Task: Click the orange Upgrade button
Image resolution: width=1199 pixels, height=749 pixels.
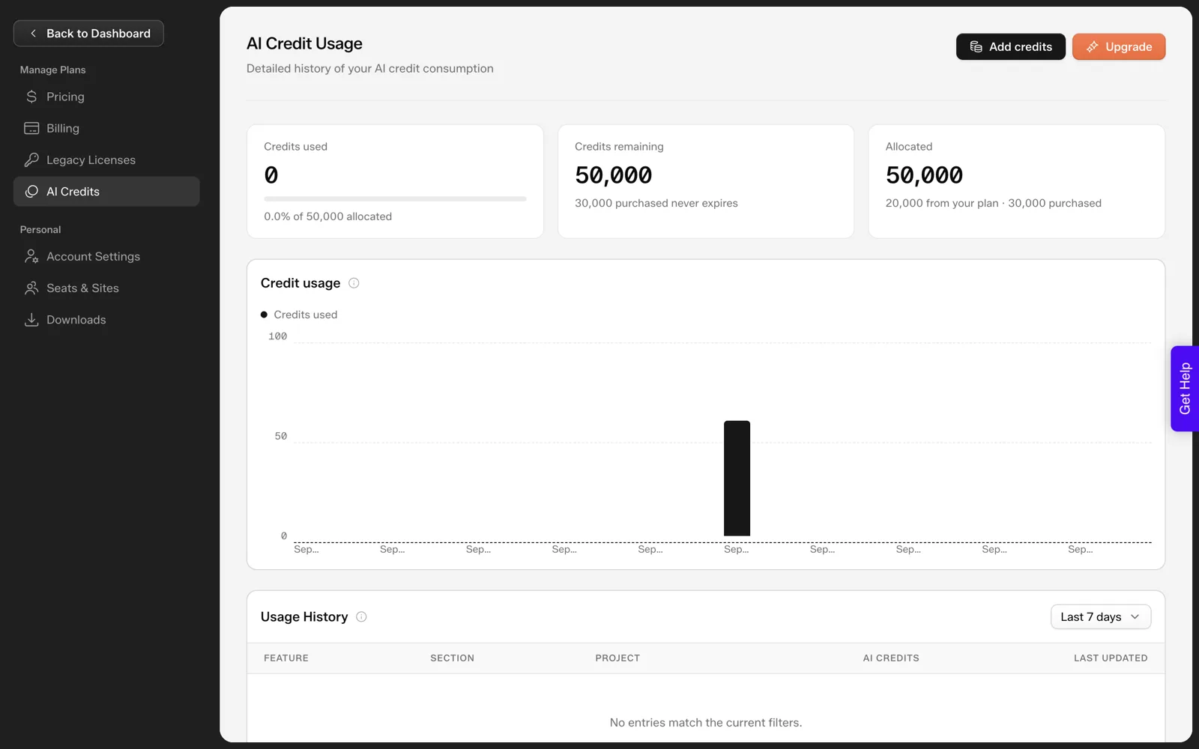Action: point(1119,46)
